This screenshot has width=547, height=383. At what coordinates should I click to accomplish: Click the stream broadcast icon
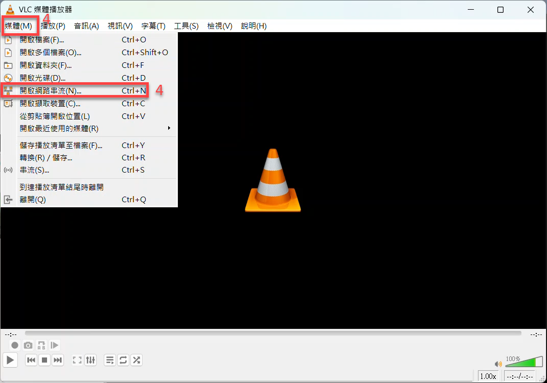(8, 170)
